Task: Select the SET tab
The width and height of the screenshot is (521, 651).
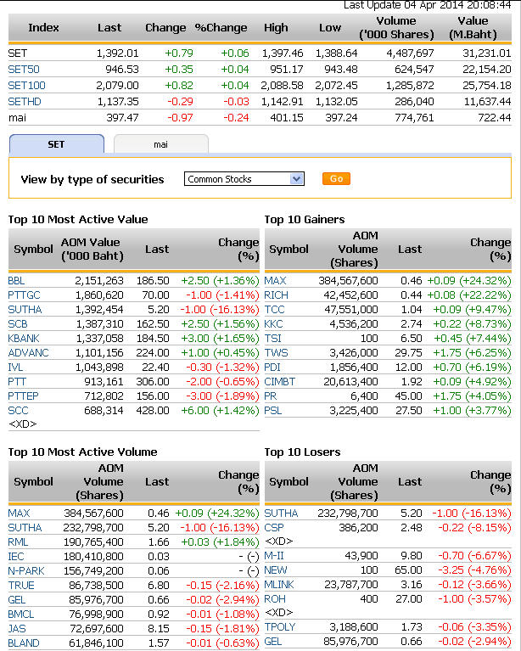Action: pos(56,144)
